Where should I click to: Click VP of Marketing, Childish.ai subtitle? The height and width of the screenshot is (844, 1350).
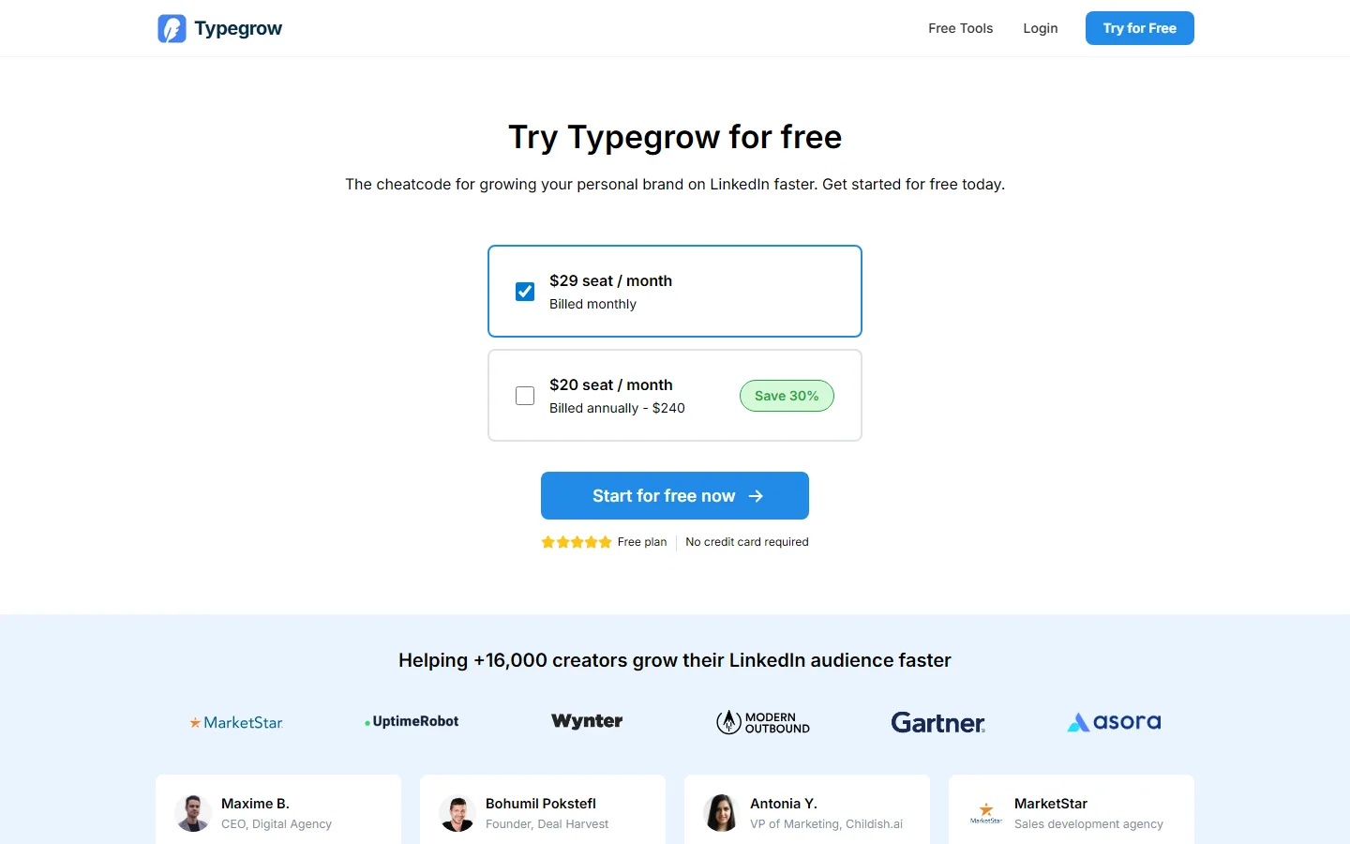tap(826, 824)
